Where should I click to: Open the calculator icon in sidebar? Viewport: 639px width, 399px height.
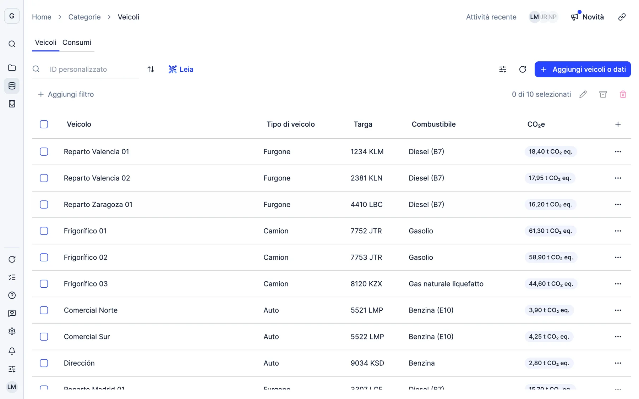(x=12, y=104)
